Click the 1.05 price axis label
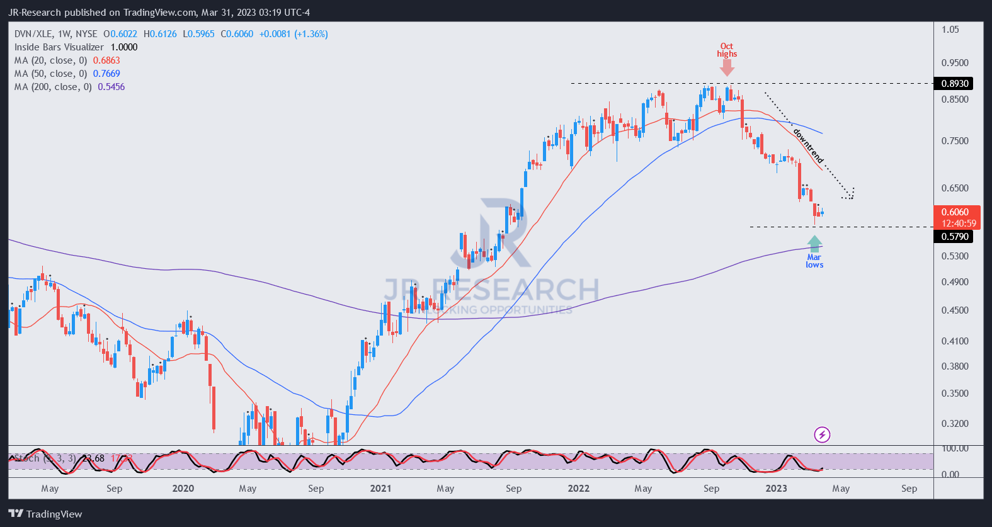992x527 pixels. tap(950, 30)
